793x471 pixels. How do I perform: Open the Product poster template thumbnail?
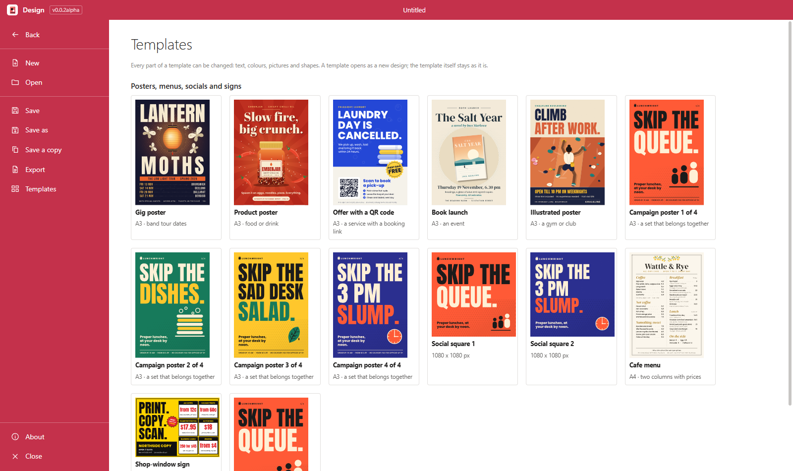tap(271, 152)
